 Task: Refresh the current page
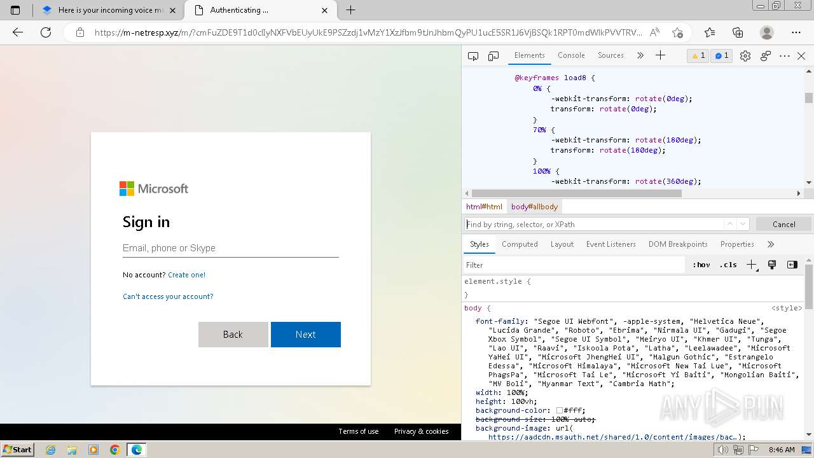(46, 32)
